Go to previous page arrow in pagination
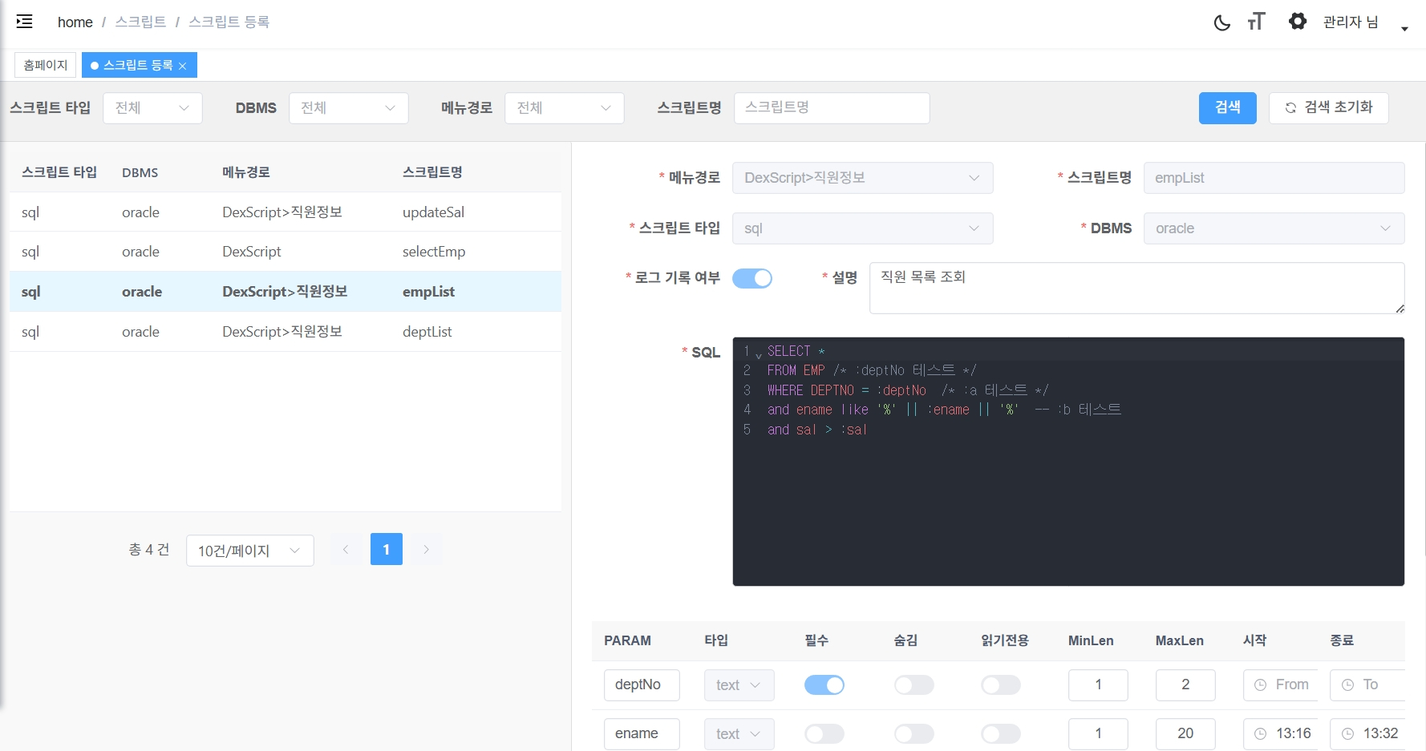The width and height of the screenshot is (1426, 751). point(346,550)
